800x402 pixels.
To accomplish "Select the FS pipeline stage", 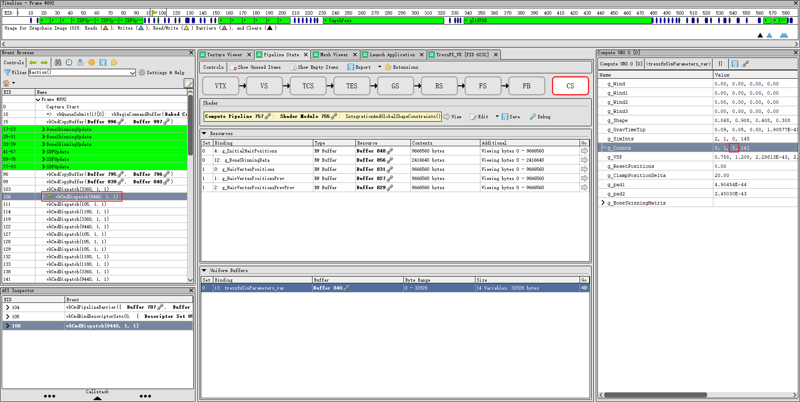I will [x=483, y=86].
